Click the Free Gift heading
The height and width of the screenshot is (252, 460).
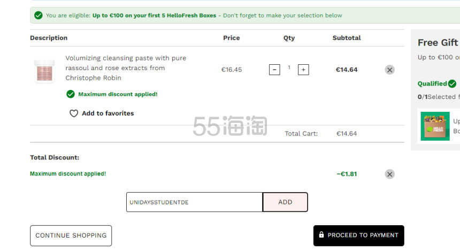coord(438,43)
